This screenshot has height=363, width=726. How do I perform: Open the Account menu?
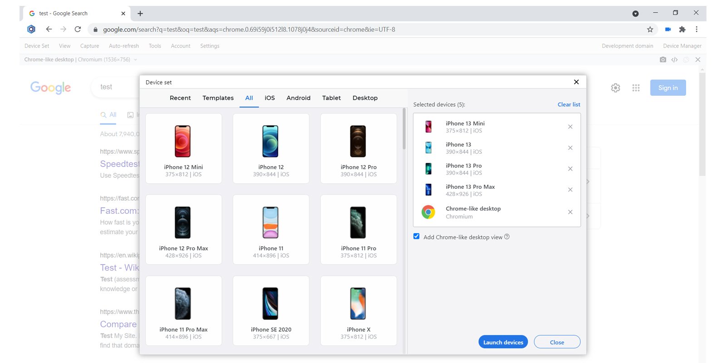pyautogui.click(x=181, y=46)
